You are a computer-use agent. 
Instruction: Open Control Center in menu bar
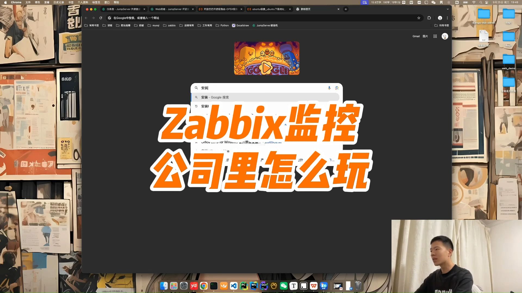[x=487, y=2]
